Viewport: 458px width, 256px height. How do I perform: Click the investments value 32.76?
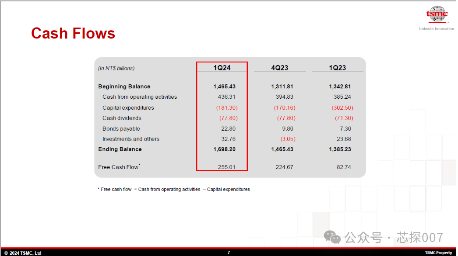[229, 139]
